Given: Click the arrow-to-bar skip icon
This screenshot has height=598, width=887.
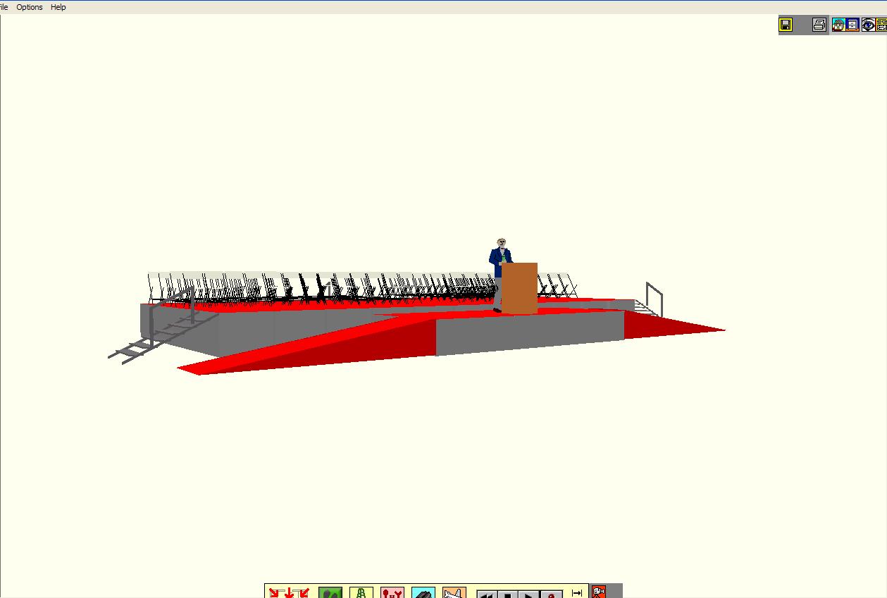Looking at the screenshot, I should pos(577,592).
